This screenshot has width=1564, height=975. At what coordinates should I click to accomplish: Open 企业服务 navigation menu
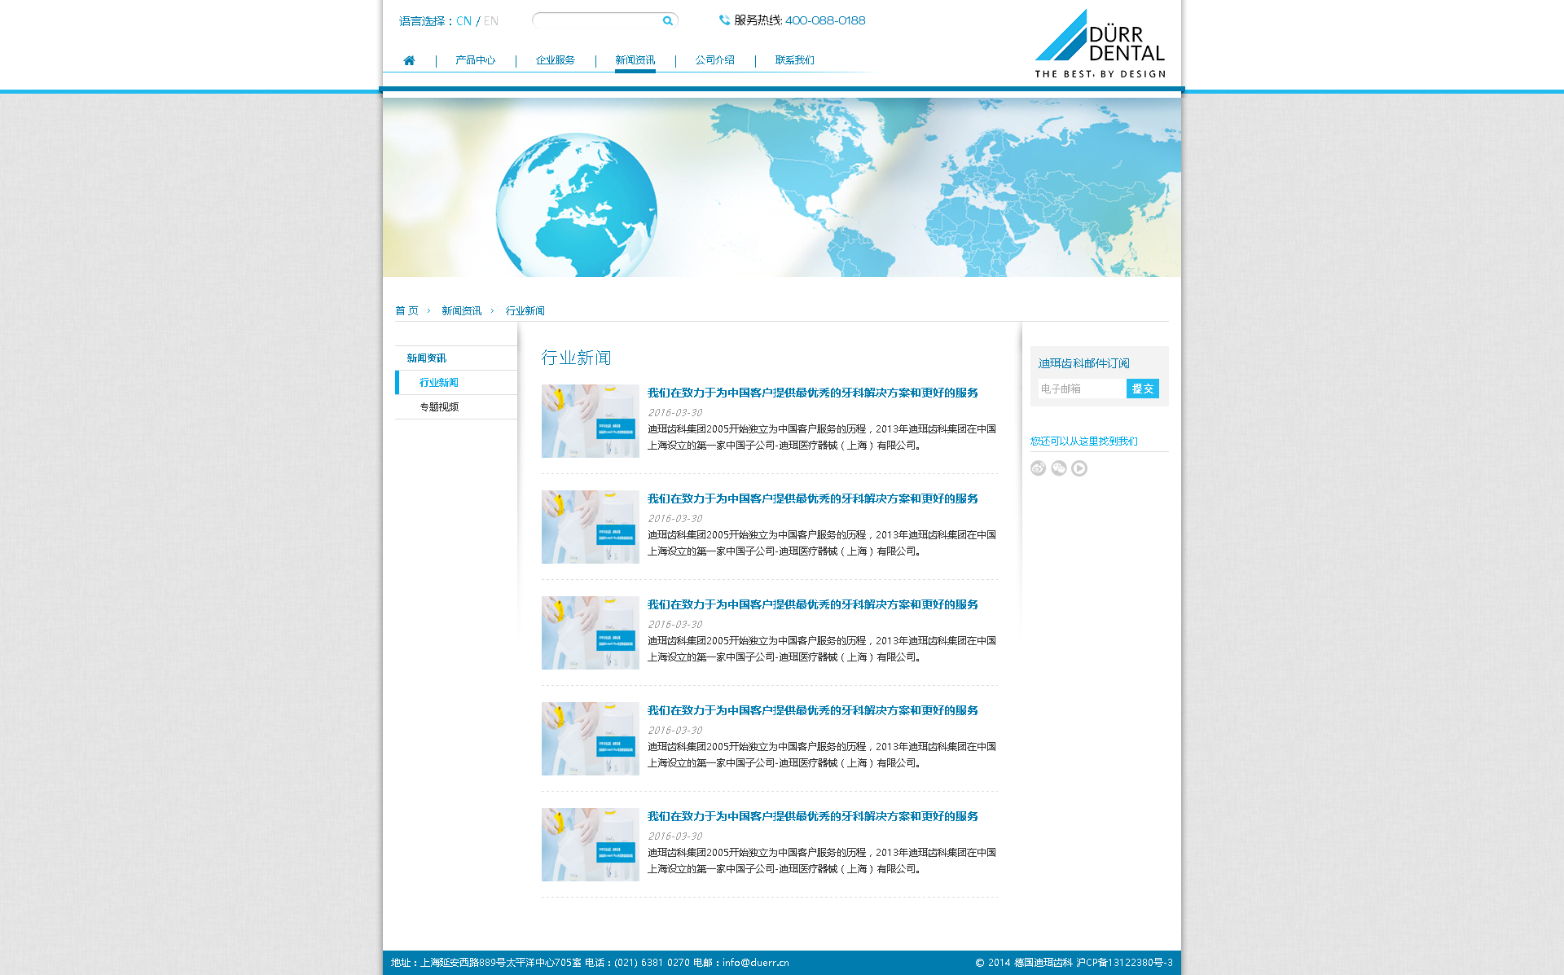[x=555, y=60]
